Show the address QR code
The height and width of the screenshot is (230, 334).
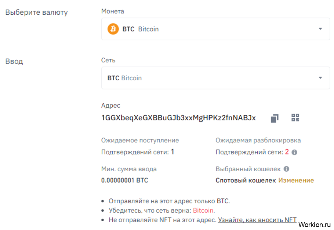click(x=295, y=118)
